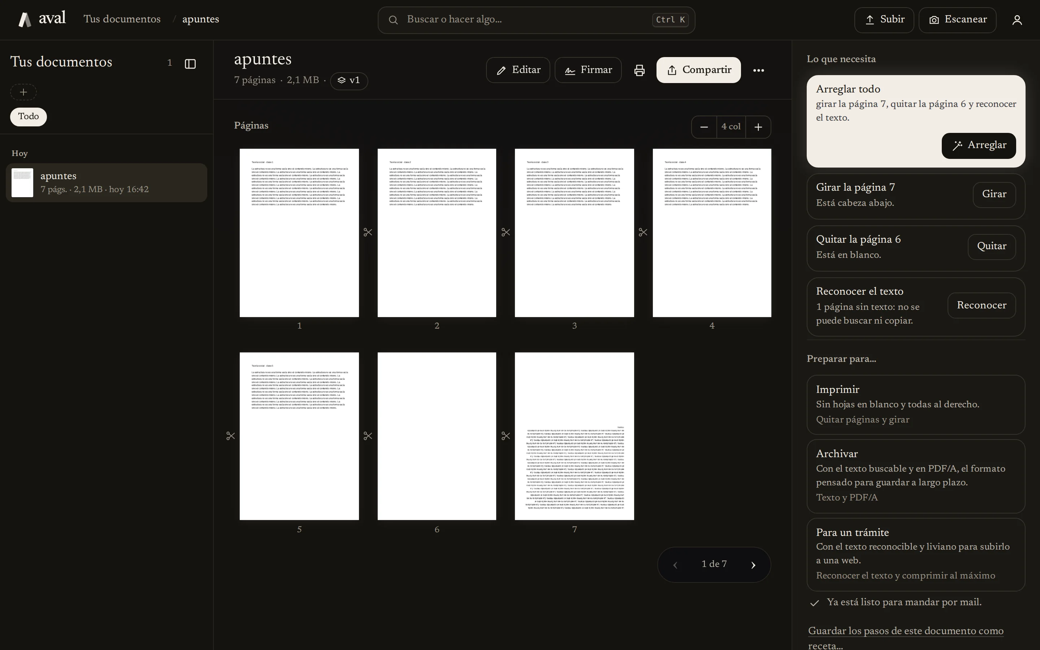Split with scissors between pages 3 and 4
Image resolution: width=1040 pixels, height=650 pixels.
643,233
